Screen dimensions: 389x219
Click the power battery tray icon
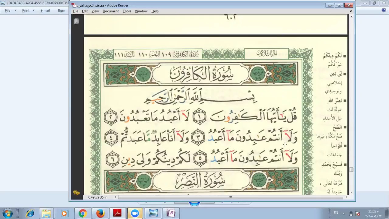point(351,214)
